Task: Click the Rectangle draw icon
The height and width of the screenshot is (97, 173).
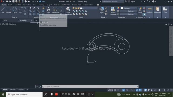Action: coord(25,8)
